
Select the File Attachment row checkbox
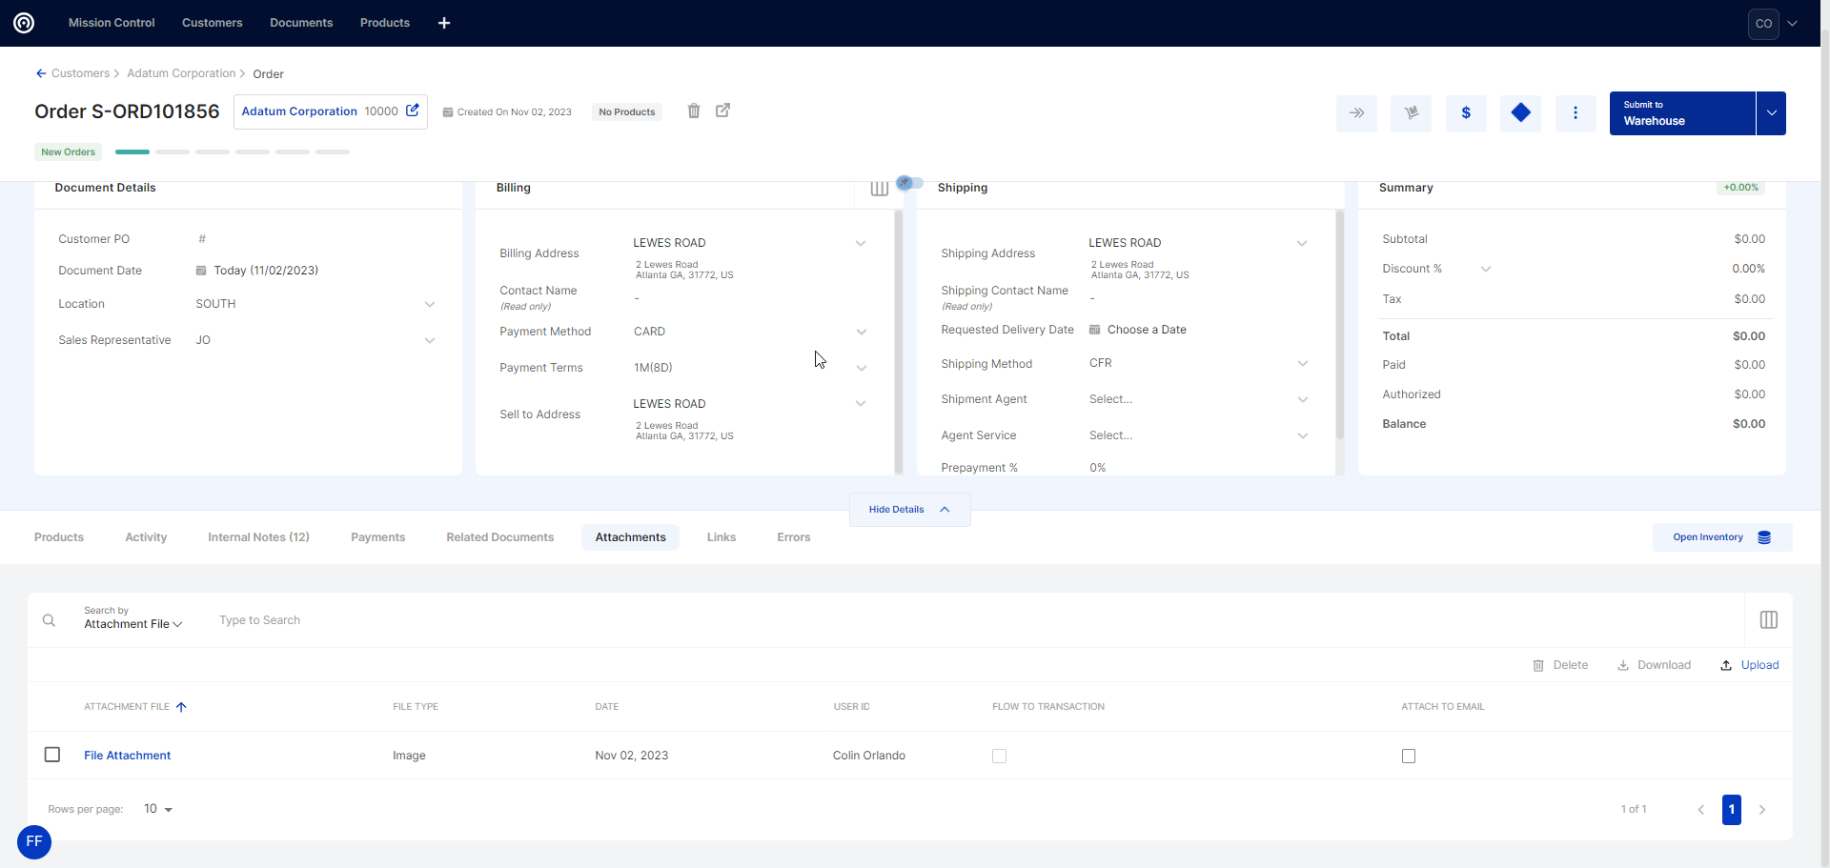52,755
